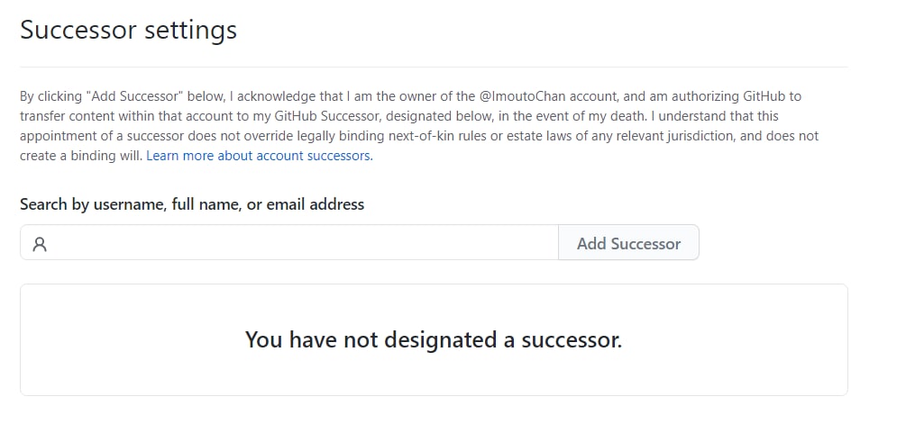Screen dimensions: 906x424
Task: Click the Successor settings heading
Action: pos(128,30)
